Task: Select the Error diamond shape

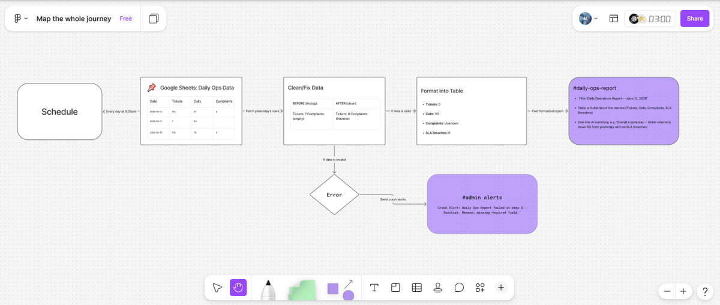Action: 334,195
